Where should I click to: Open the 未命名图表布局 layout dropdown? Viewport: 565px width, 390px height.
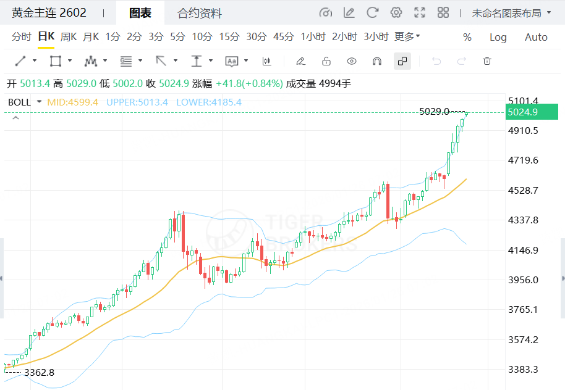tap(512, 14)
